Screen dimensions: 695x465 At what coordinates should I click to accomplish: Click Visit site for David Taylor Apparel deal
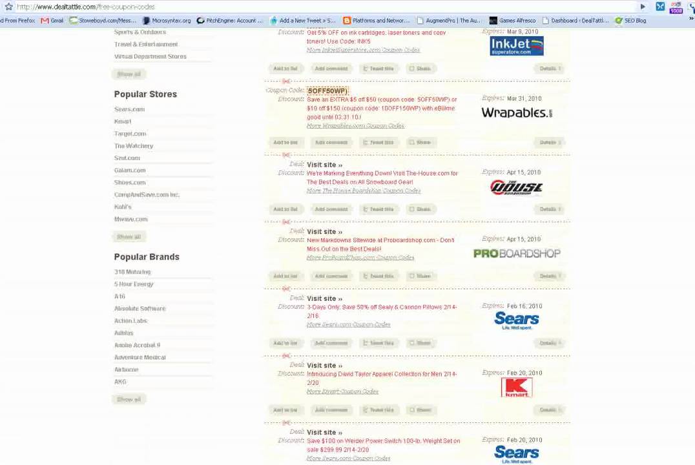(x=325, y=366)
